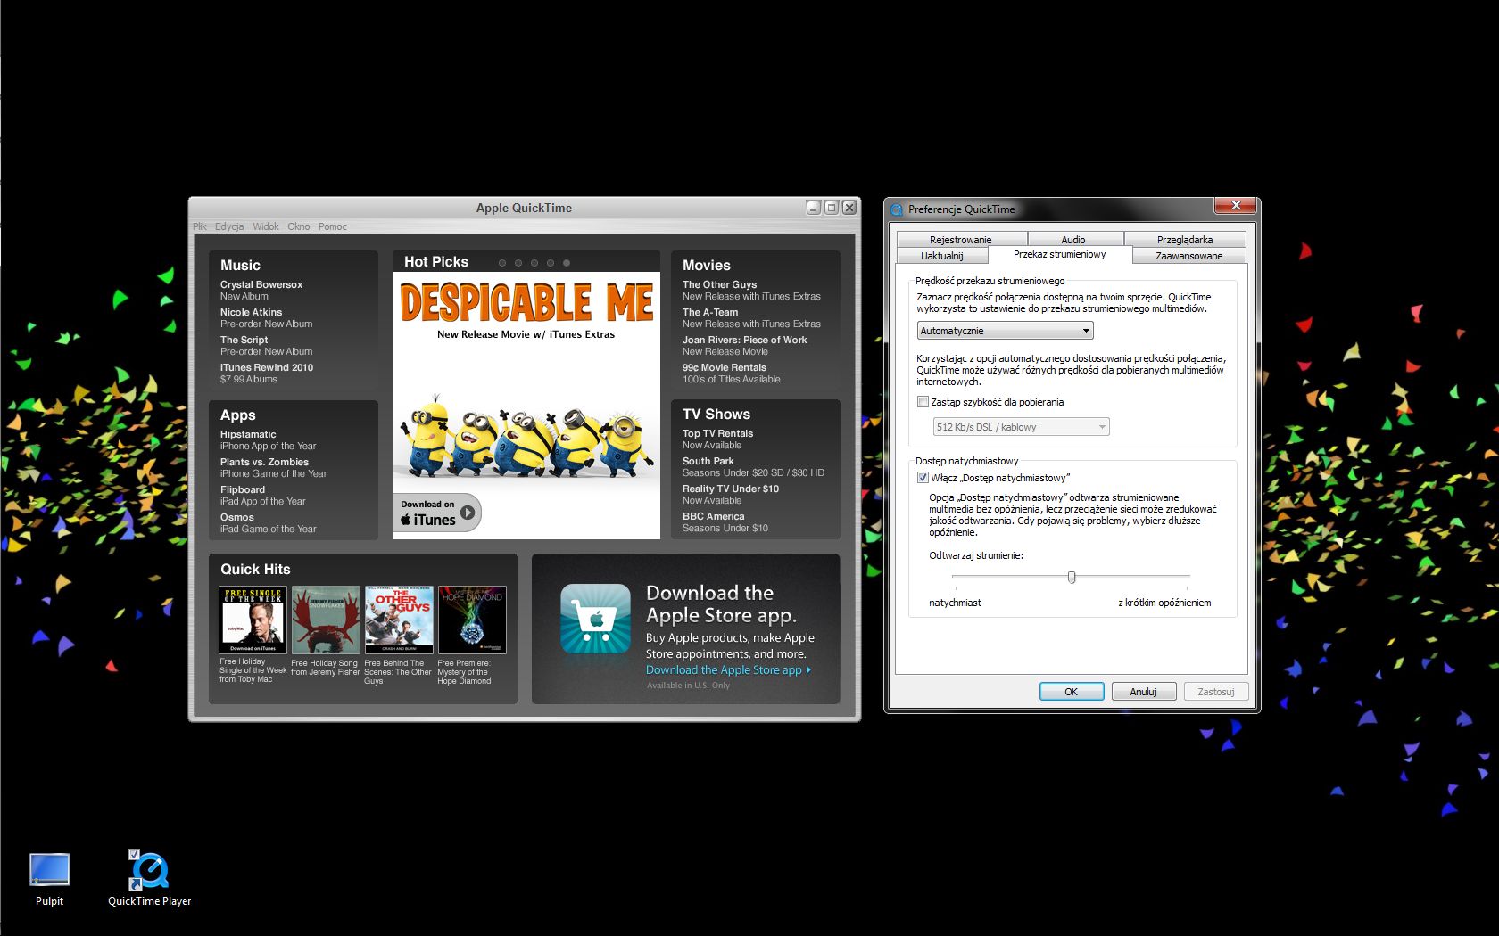This screenshot has height=936, width=1499.
Task: Click the TV Shows section heading
Action: click(716, 415)
